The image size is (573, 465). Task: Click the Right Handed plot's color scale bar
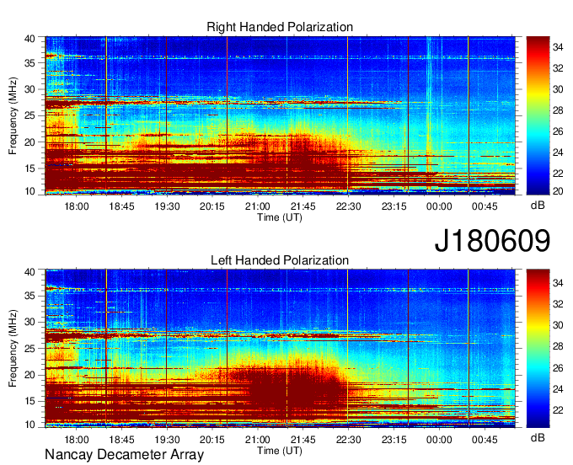(x=538, y=115)
